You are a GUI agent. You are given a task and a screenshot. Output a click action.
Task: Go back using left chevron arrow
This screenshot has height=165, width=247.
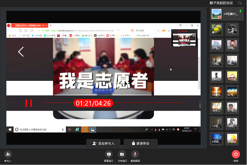click(21, 52)
